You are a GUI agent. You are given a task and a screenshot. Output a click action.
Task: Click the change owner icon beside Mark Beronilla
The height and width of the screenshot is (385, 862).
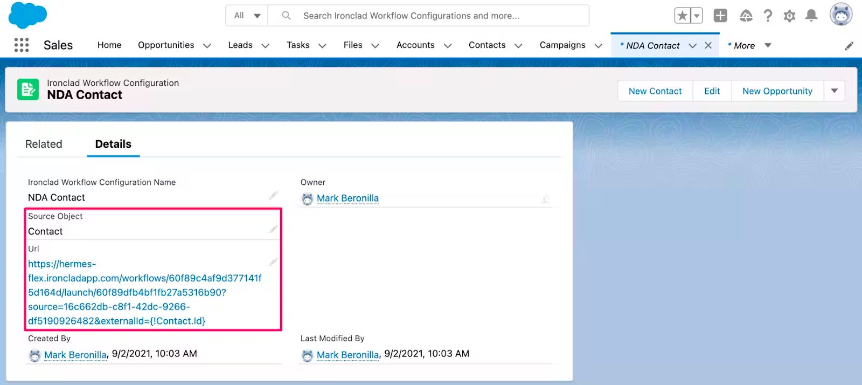545,199
